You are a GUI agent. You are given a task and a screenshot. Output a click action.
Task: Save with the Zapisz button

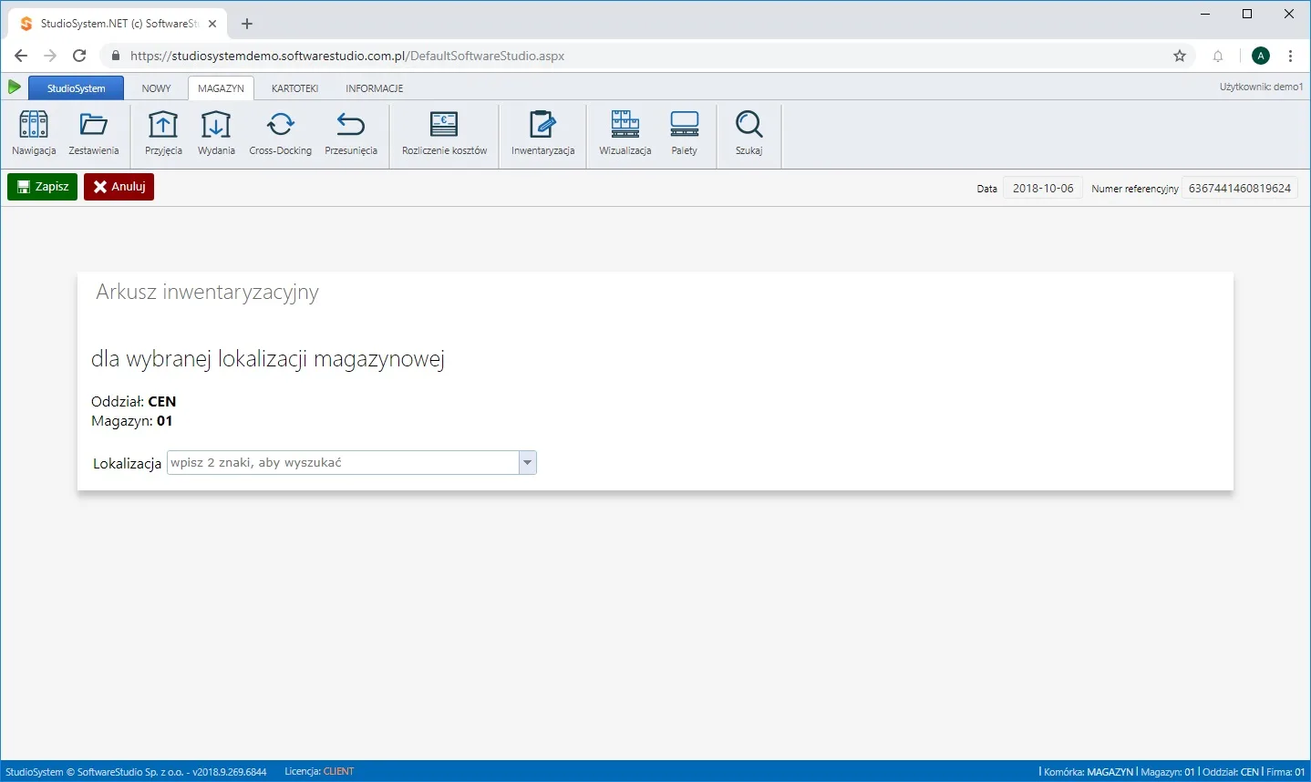[x=42, y=187]
